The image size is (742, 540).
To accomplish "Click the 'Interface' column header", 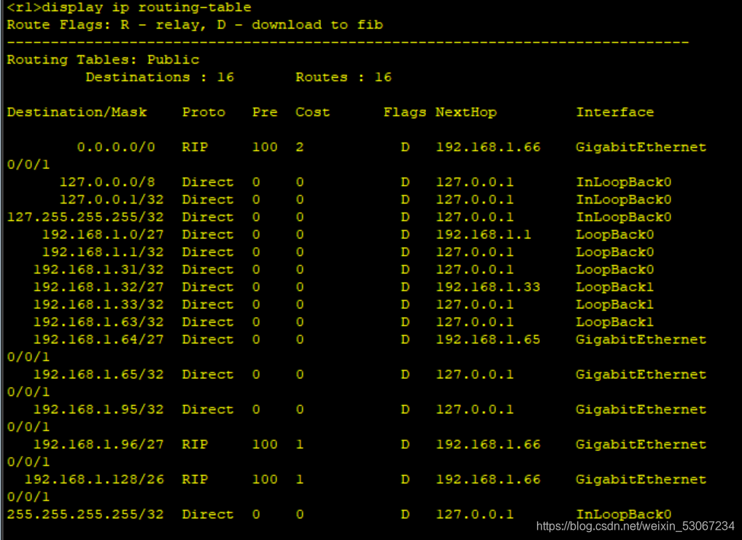I will pos(615,112).
